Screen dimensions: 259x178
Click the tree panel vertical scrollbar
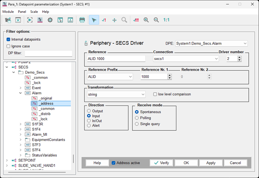[x=73, y=158]
